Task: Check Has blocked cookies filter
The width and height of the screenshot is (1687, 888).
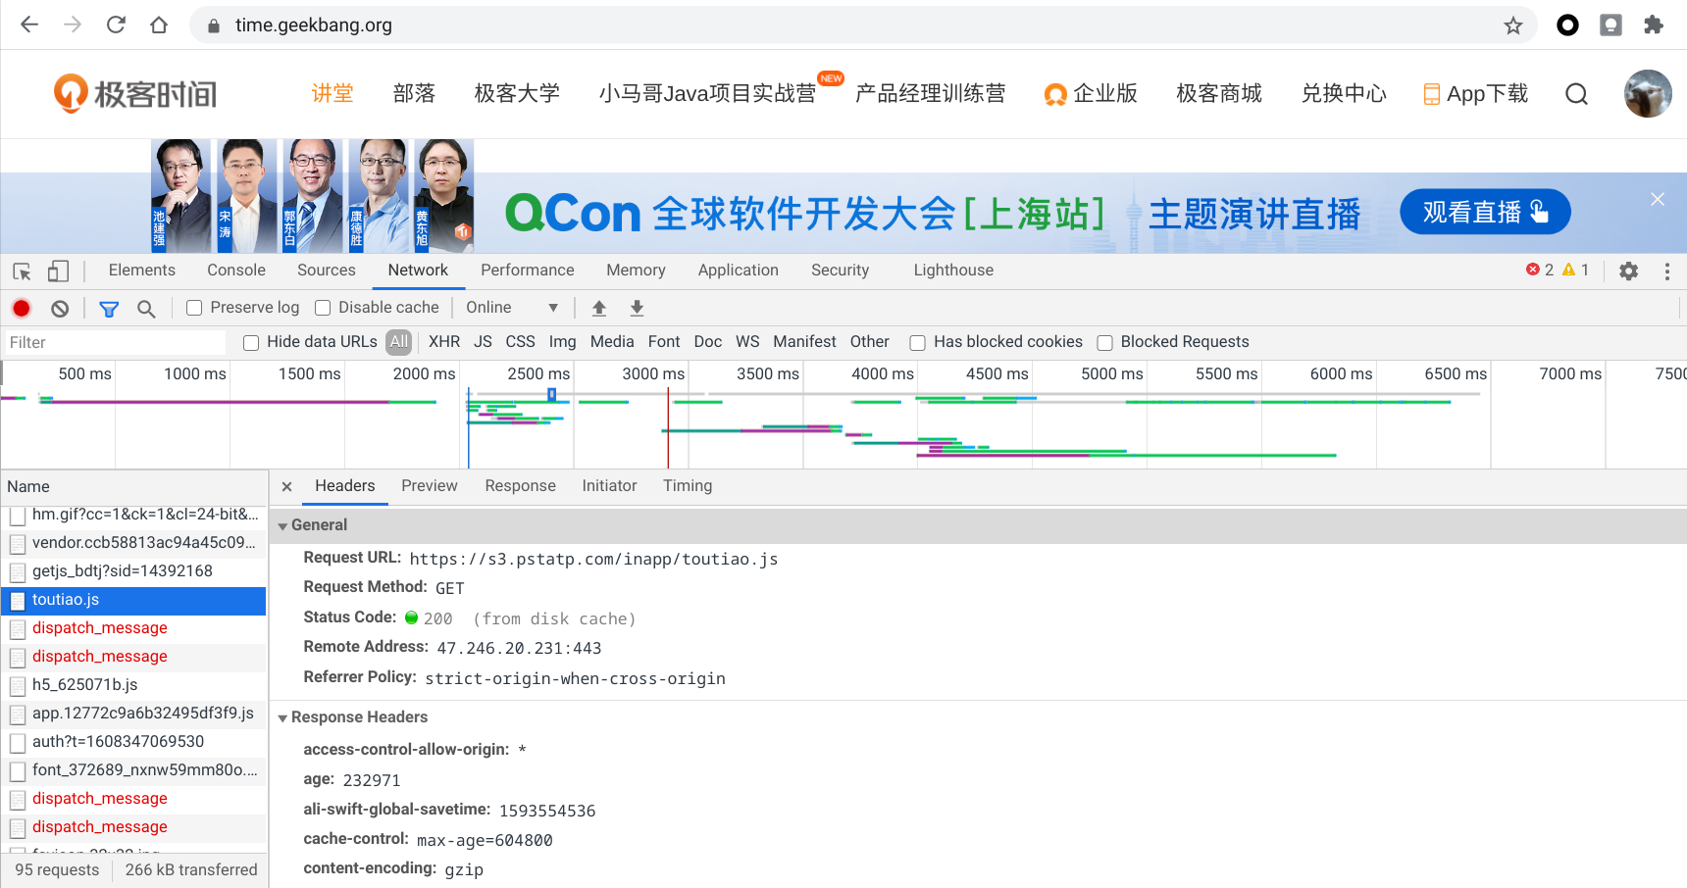Action: [x=918, y=342]
